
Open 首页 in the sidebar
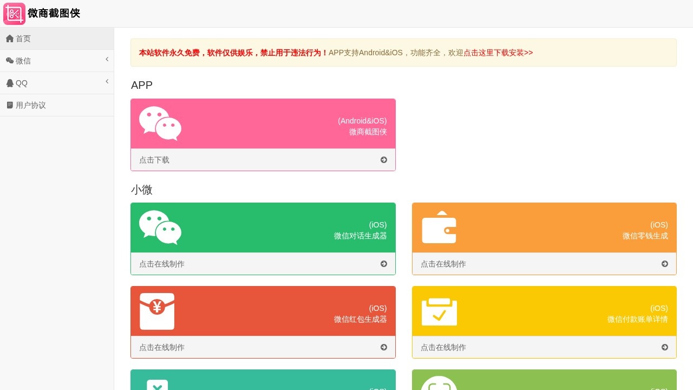[23, 38]
